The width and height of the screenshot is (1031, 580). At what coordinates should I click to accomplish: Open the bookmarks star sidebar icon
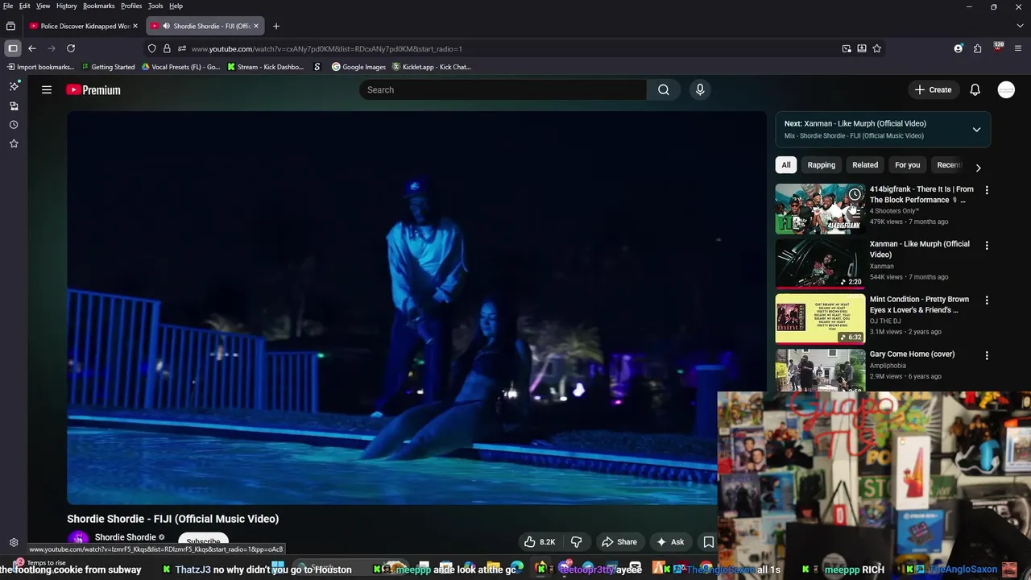coord(14,143)
